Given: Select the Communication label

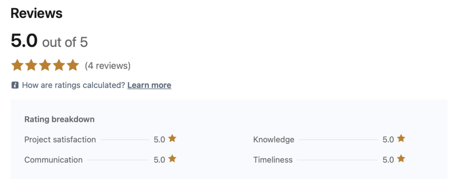Looking at the screenshot, I should coord(53,159).
